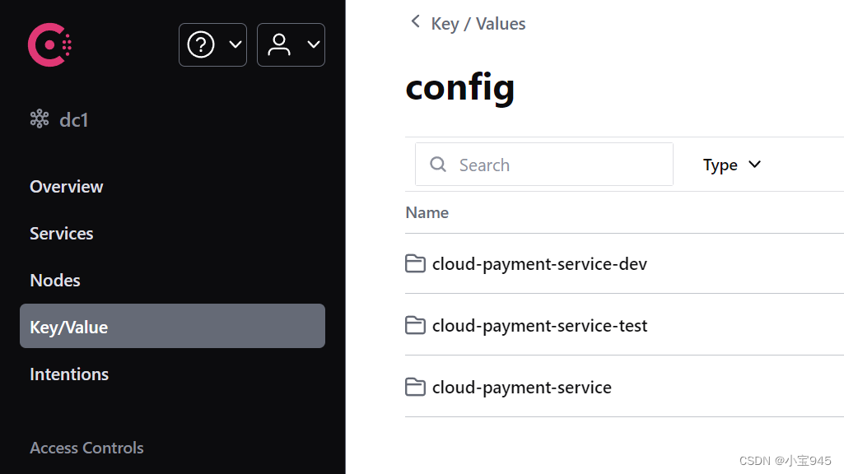Go back using the Key / Values breadcrumb
844x474 pixels.
pos(478,23)
